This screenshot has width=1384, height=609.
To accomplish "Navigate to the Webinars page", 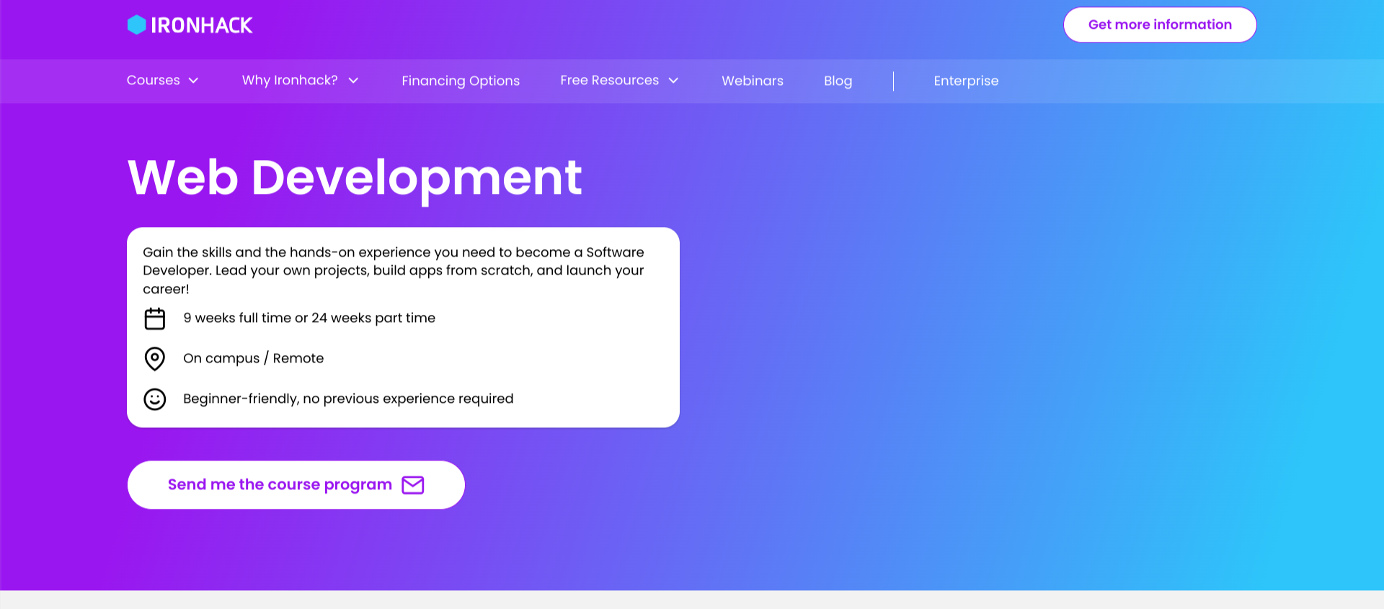I will click(x=752, y=81).
